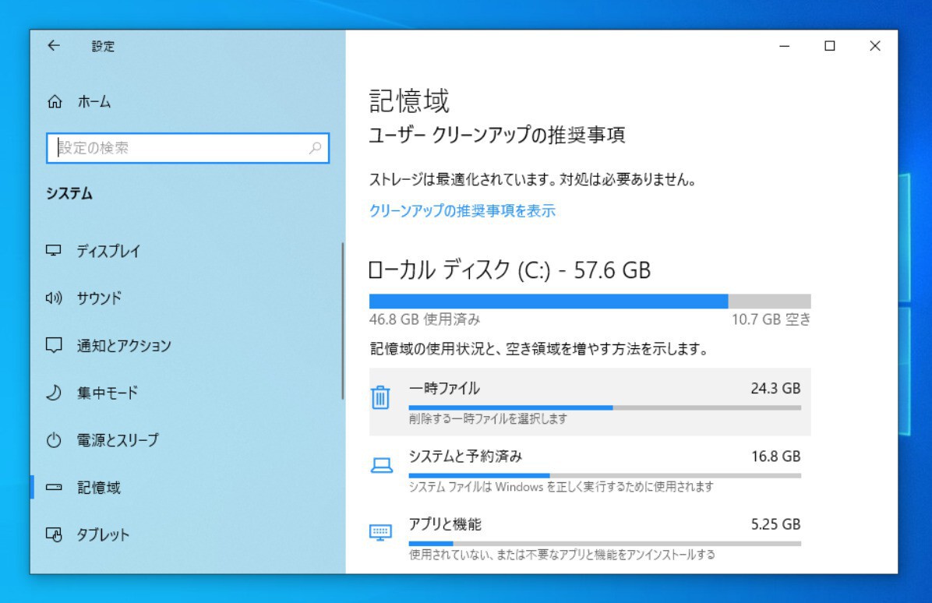Maximize the Settings window

[830, 46]
